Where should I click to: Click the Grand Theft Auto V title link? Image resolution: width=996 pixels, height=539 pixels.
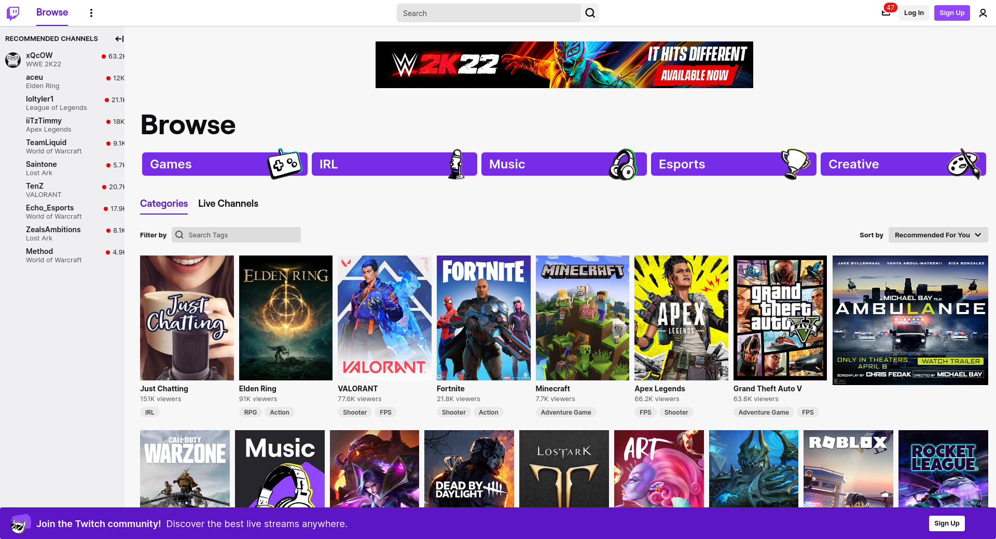(768, 389)
